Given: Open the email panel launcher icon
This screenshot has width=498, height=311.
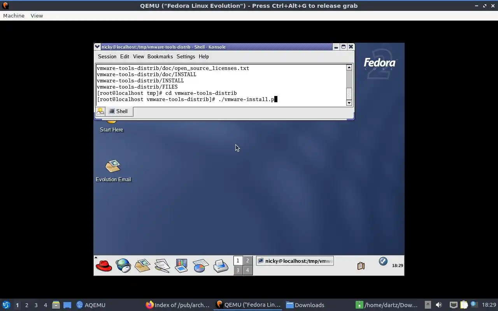Looking at the screenshot, I should click(x=142, y=266).
